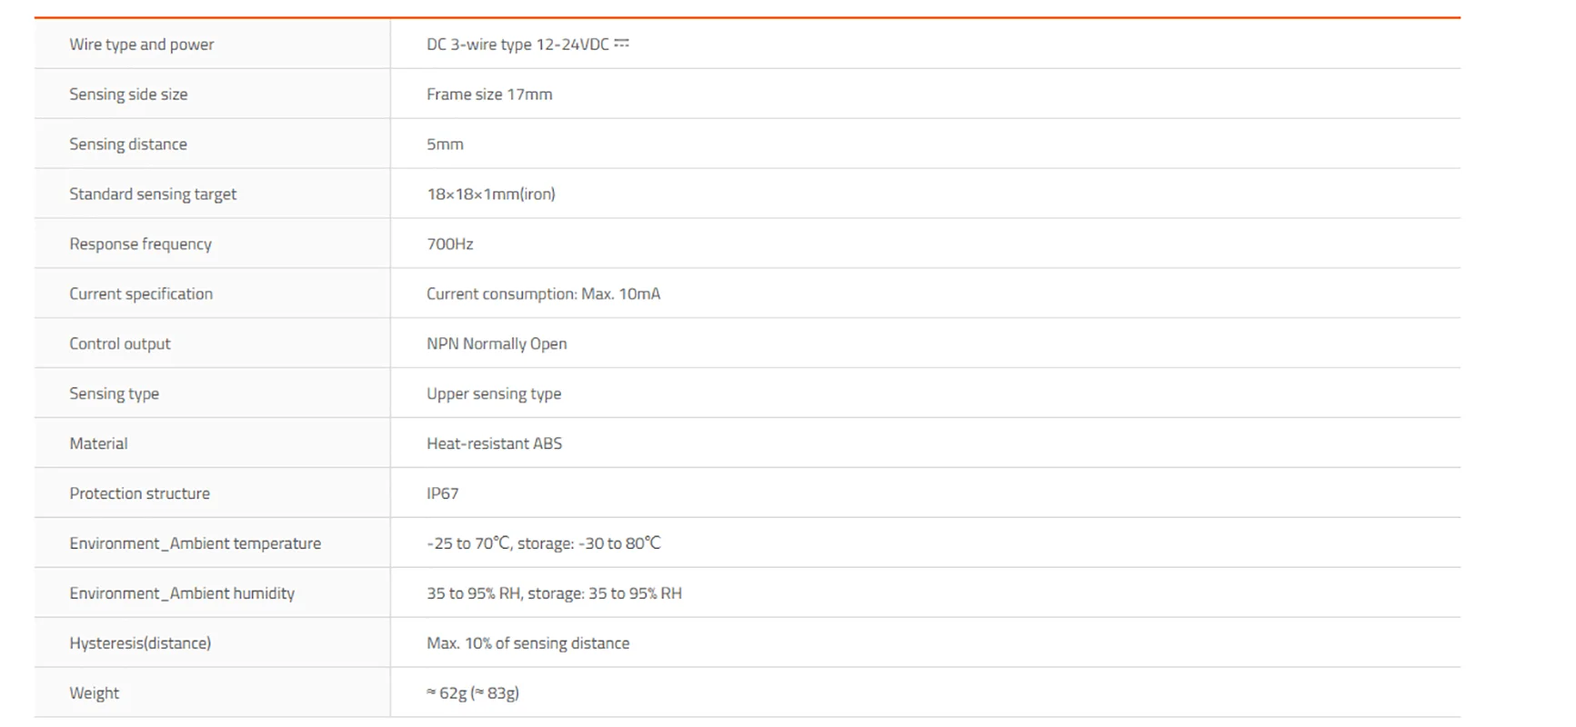Click the DC symbol after 12-24VDC

coord(622,44)
